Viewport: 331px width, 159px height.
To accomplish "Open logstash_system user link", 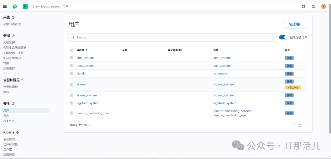I will coord(88,103).
